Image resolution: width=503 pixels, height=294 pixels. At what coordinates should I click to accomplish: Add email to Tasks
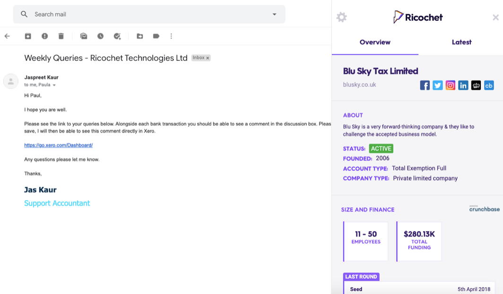coord(117,36)
